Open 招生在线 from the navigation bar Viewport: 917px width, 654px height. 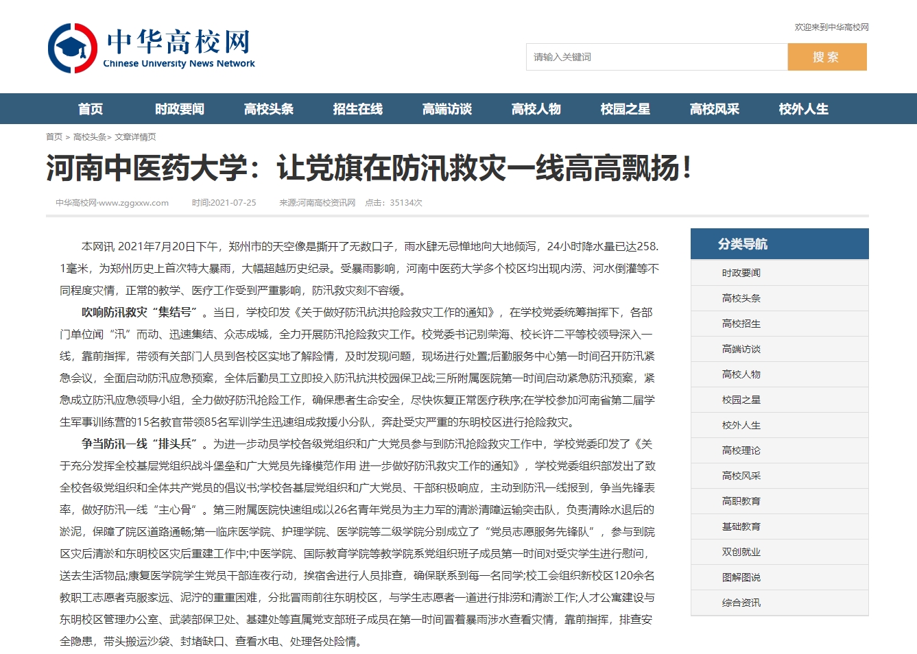pos(358,109)
